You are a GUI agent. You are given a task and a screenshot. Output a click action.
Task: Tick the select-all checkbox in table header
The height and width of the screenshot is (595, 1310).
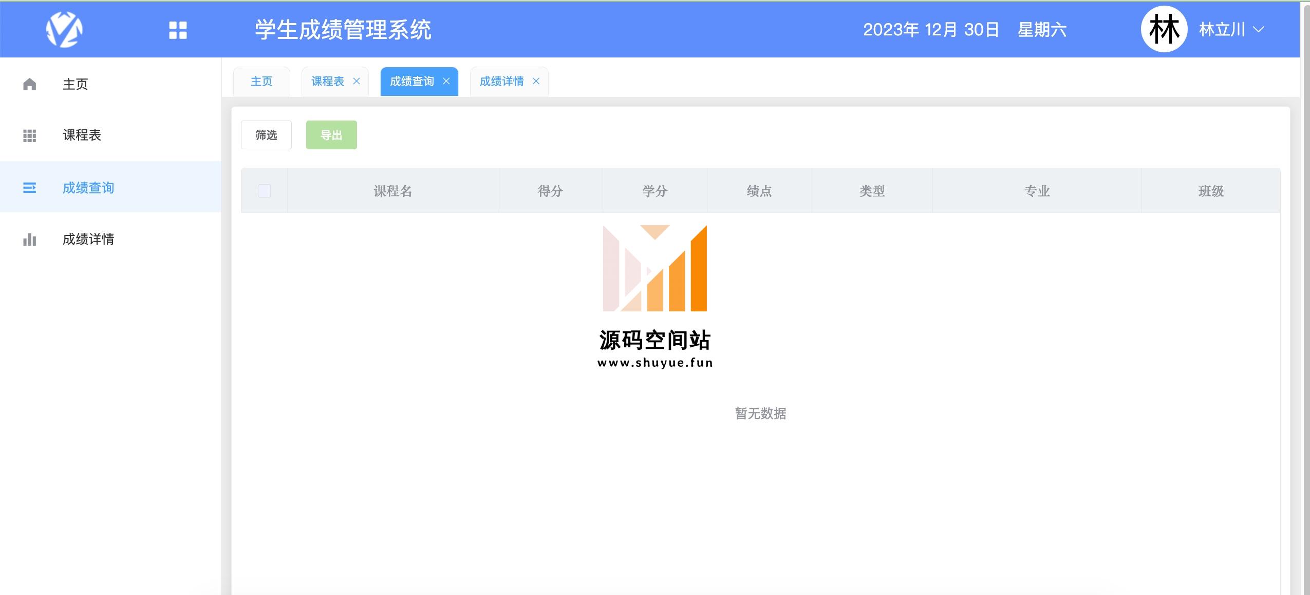[264, 191]
